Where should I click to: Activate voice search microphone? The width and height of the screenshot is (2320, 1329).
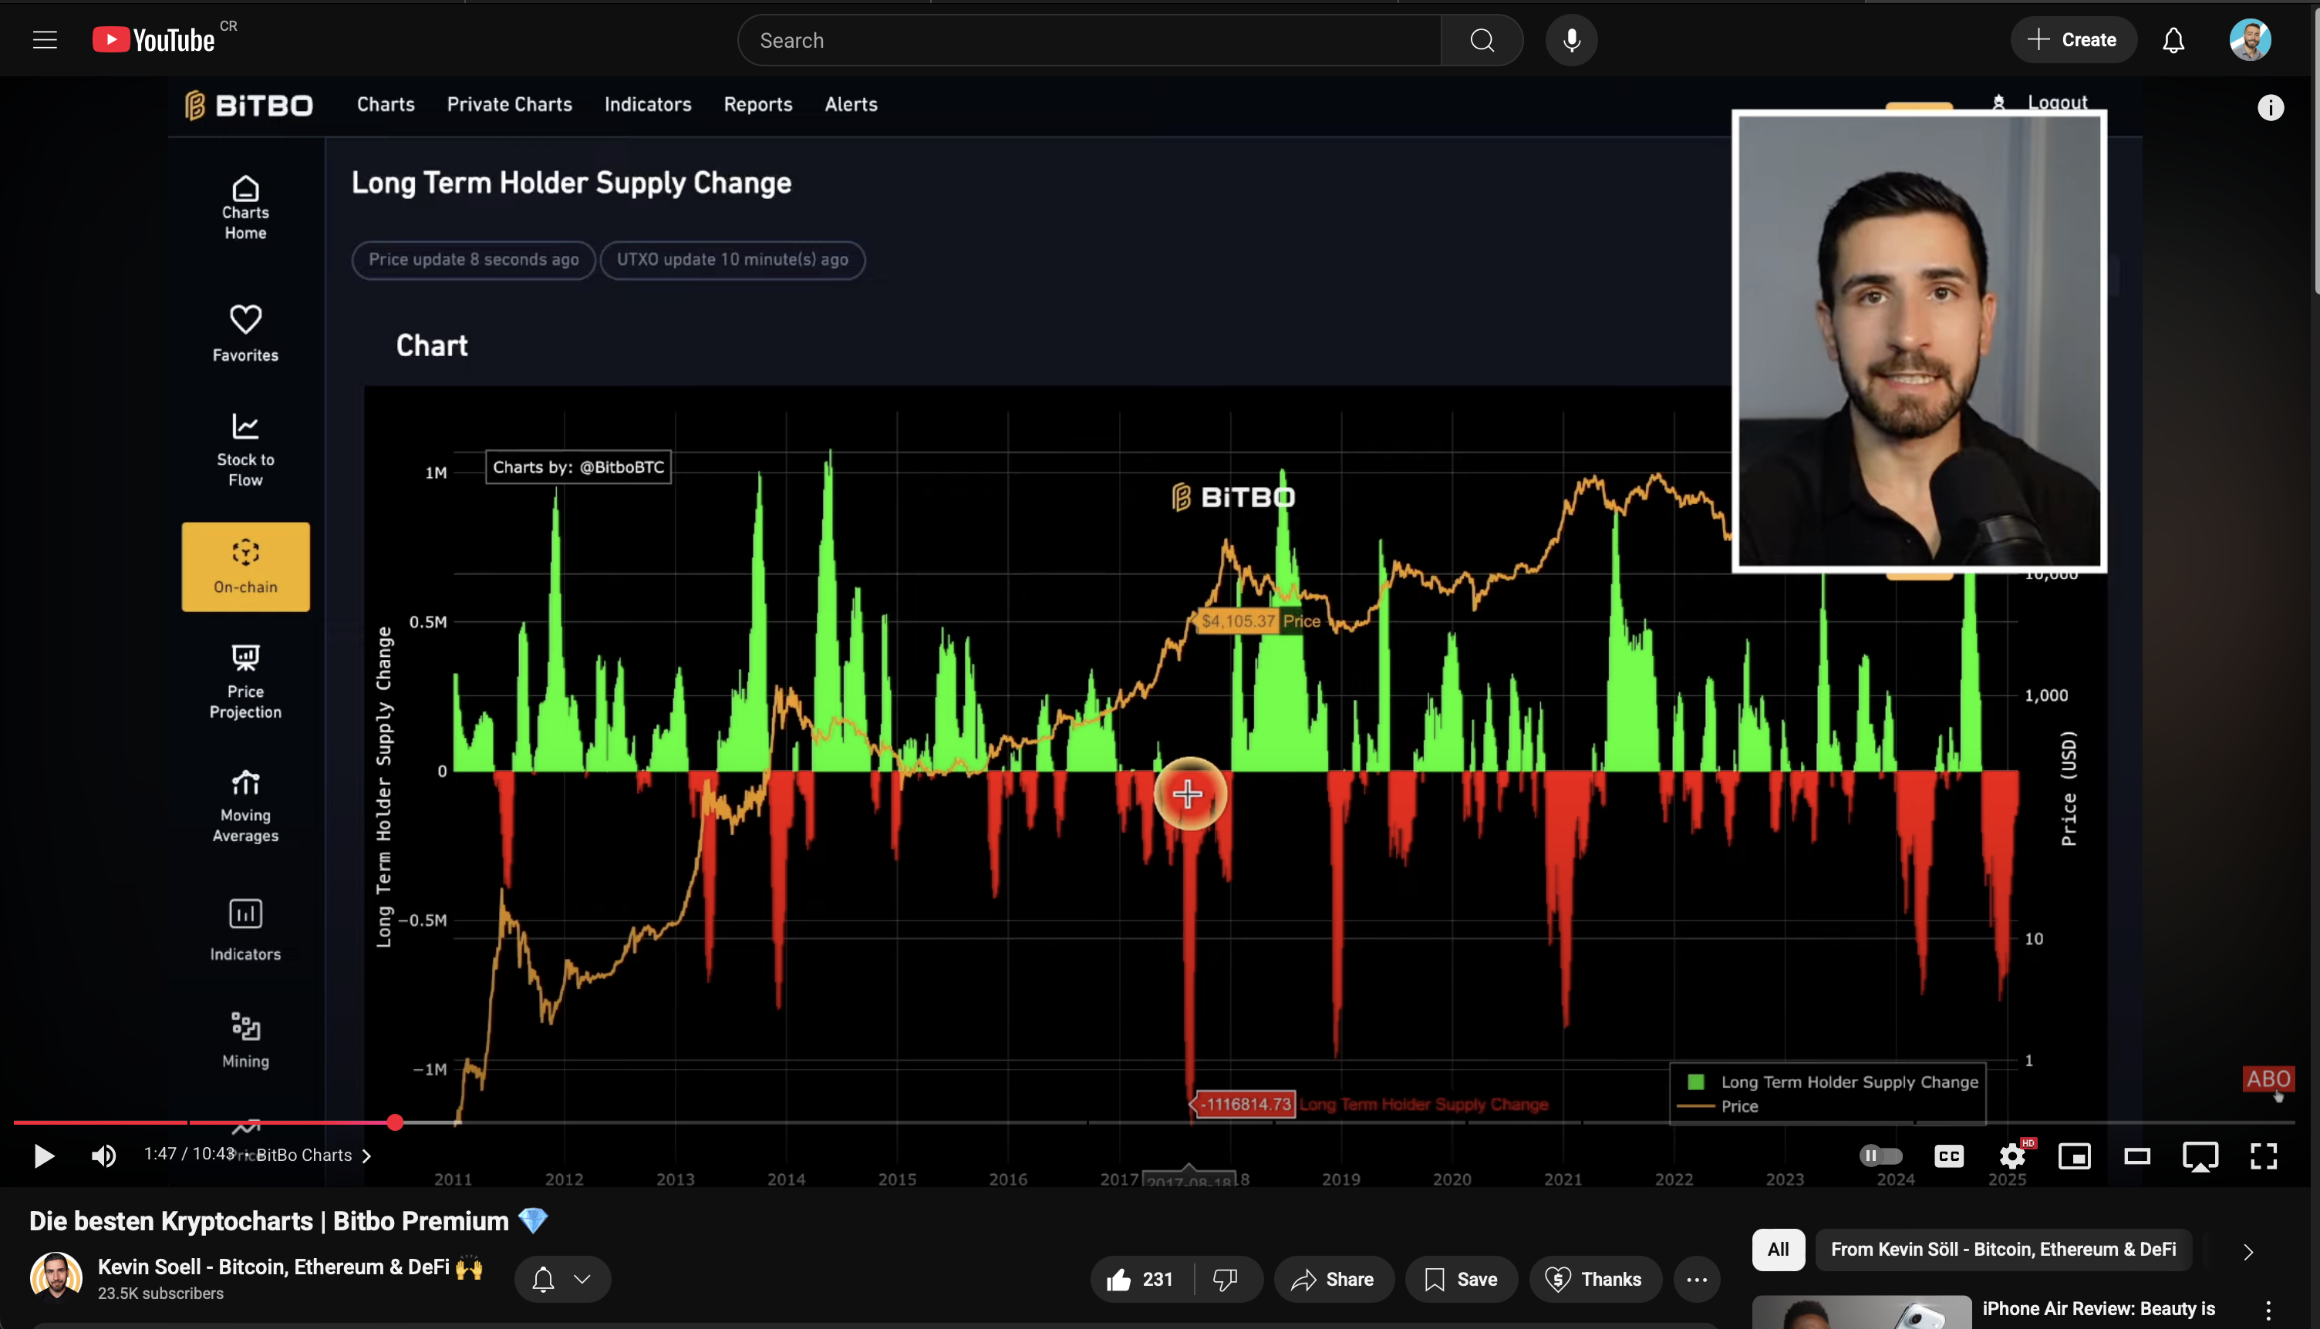pyautogui.click(x=1571, y=40)
